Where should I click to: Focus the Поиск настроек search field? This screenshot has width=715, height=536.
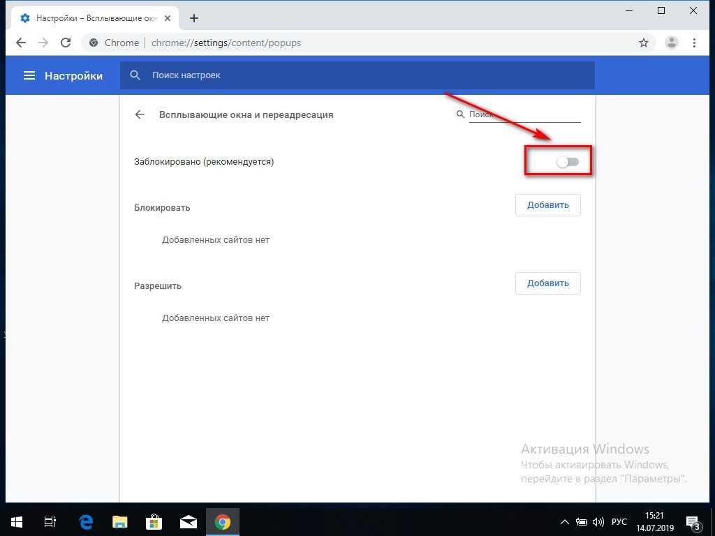tap(357, 75)
